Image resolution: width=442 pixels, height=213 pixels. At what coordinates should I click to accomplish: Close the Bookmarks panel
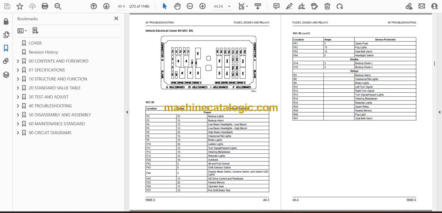116,18
